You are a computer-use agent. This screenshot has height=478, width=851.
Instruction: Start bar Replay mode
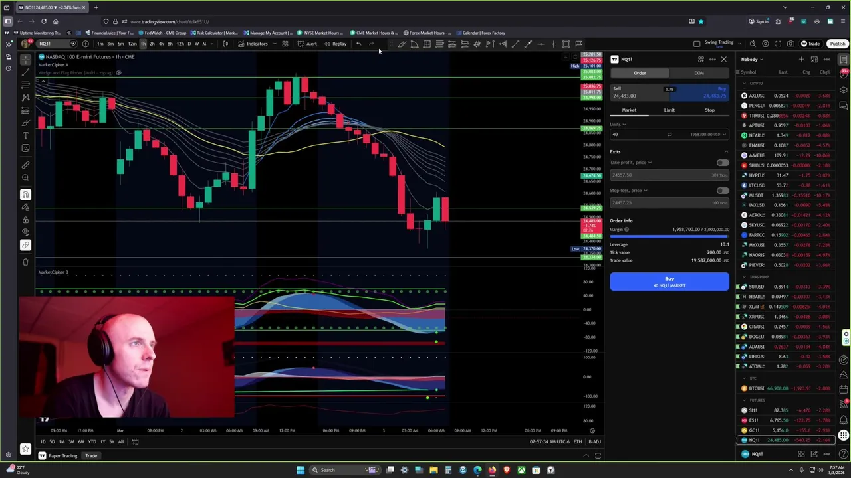click(x=336, y=44)
